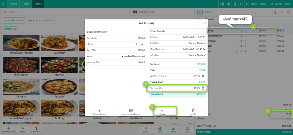293x135 pixels.
Task: Decrease quantity of 295.00 order item
Action: (x=237, y=36)
